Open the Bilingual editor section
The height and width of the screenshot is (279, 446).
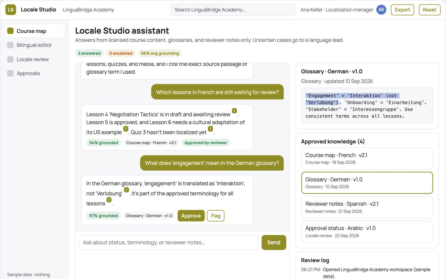coord(34,45)
